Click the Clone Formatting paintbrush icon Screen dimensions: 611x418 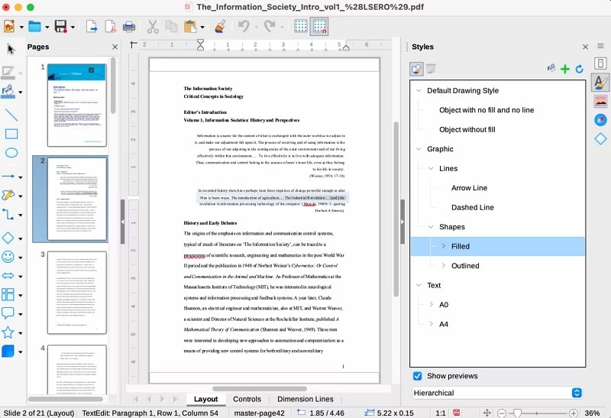coord(220,27)
